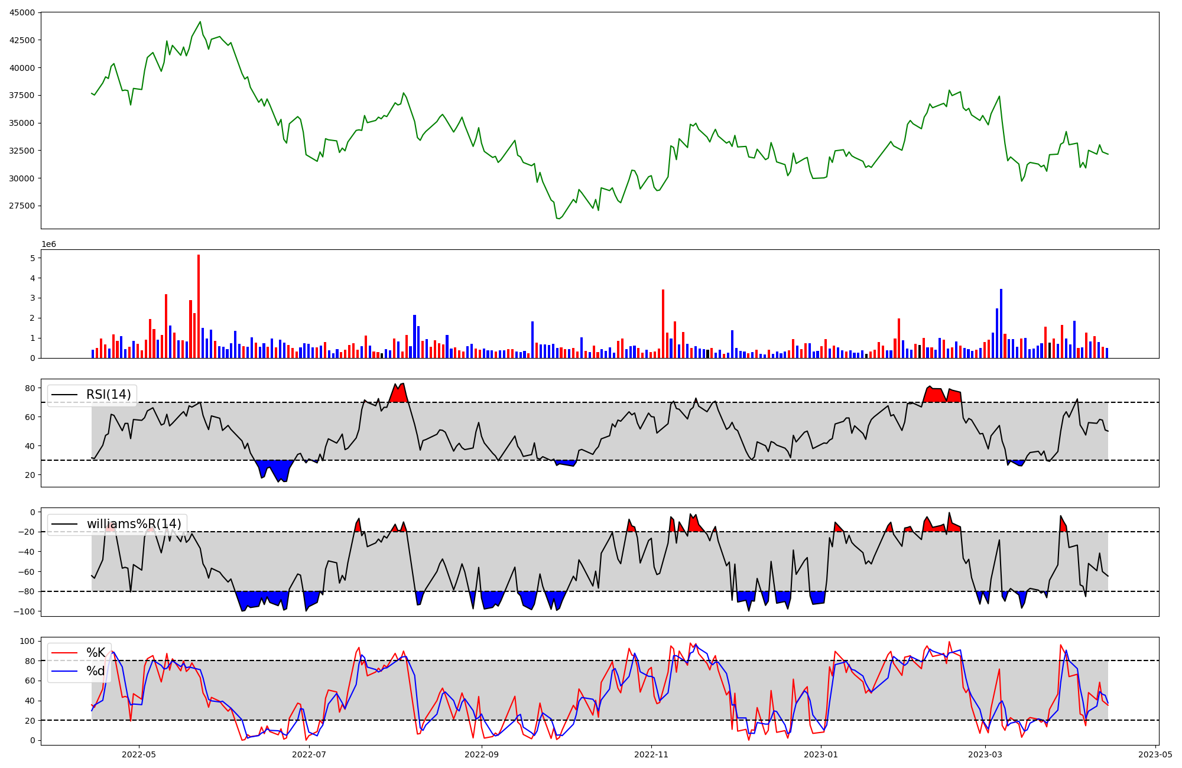Click the red %K legend line swatch

pyautogui.click(x=64, y=653)
